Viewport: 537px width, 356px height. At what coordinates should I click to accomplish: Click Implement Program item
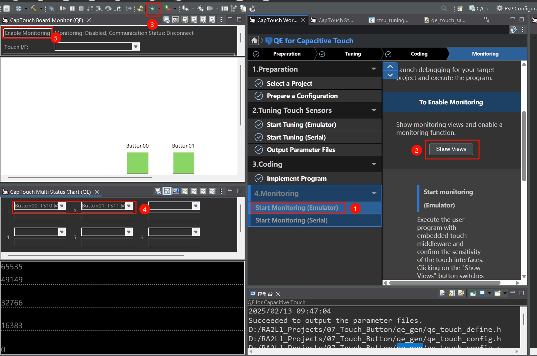click(315, 178)
